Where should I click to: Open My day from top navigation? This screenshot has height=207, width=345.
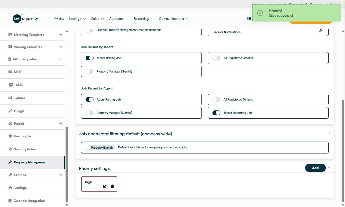59,19
